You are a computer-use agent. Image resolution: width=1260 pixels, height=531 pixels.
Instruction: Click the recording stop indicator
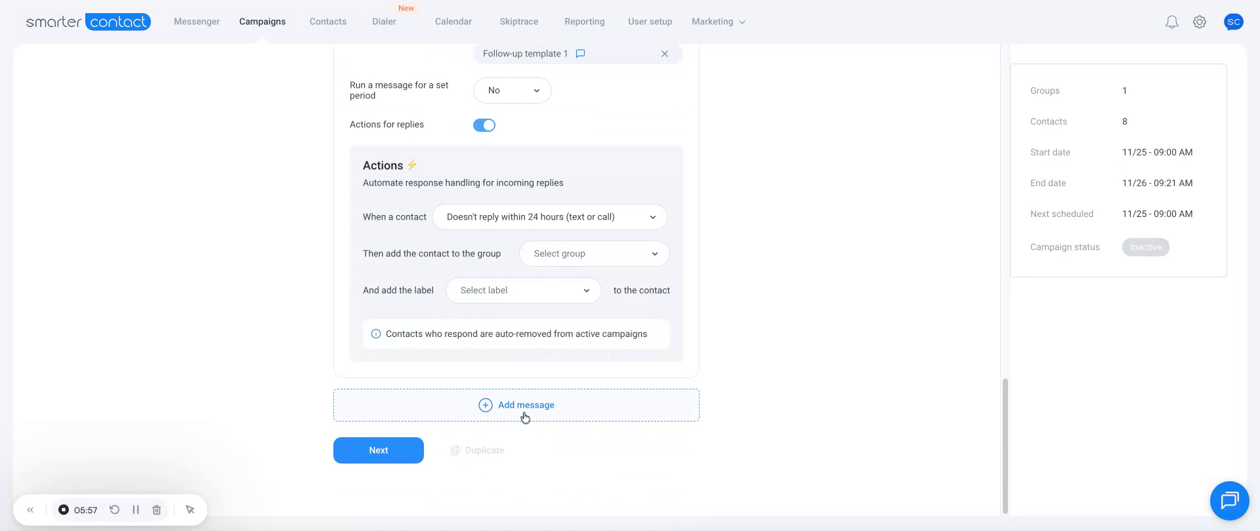[64, 510]
